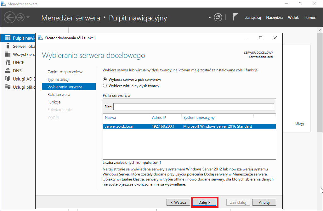Open the Narzędzia menu
Screen dimensions: 323x211
tap(274, 18)
